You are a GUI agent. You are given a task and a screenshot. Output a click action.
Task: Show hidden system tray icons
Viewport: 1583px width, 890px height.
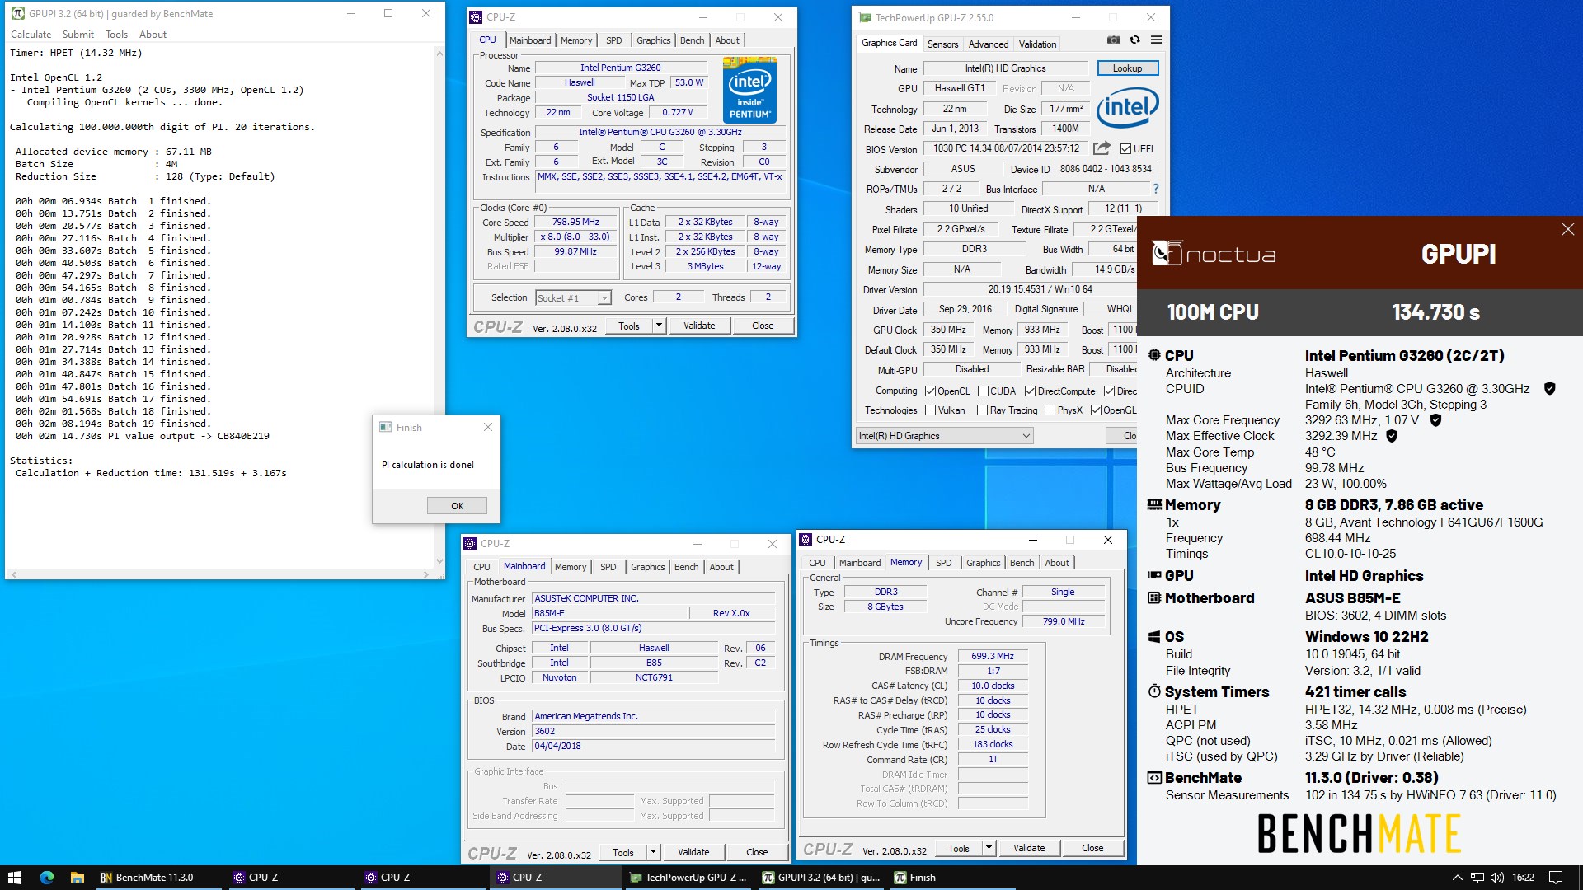point(1457,878)
